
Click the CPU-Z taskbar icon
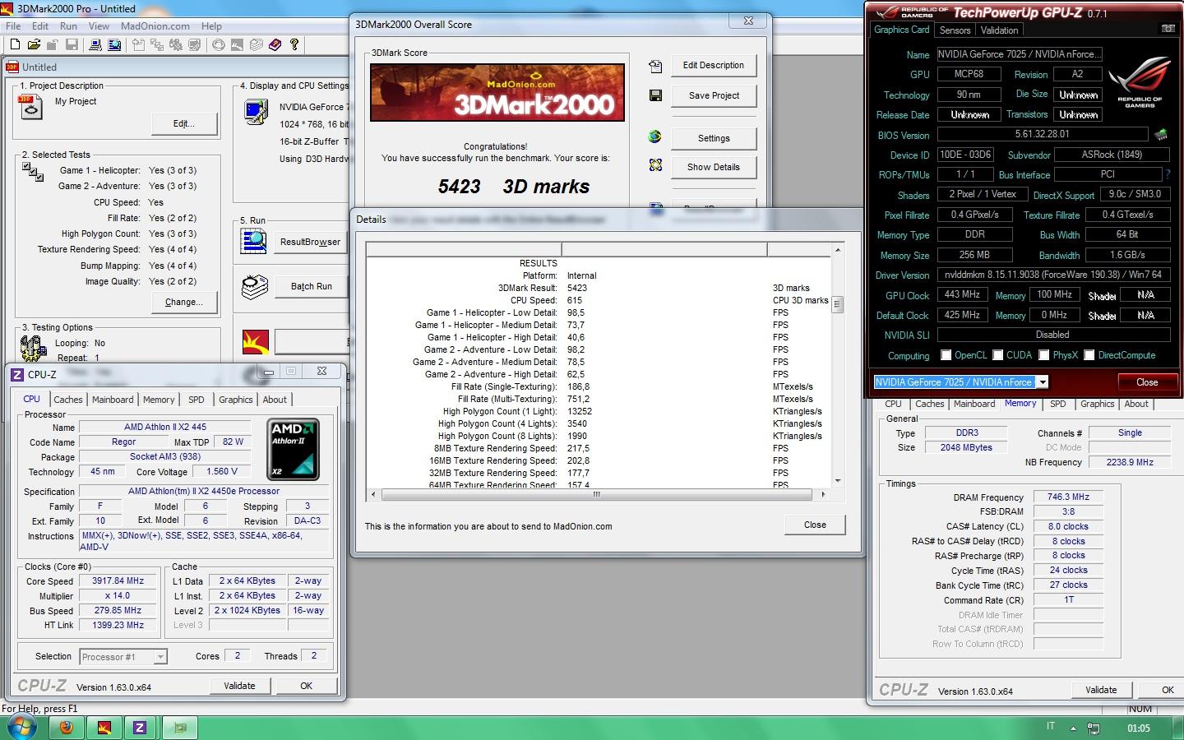click(140, 728)
